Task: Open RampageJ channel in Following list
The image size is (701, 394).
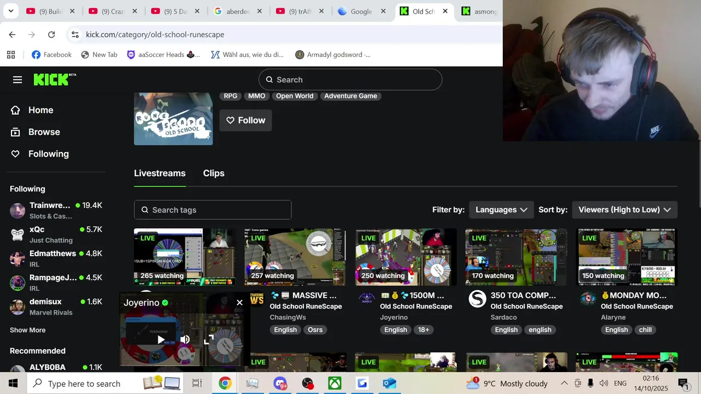Action: 56,282
